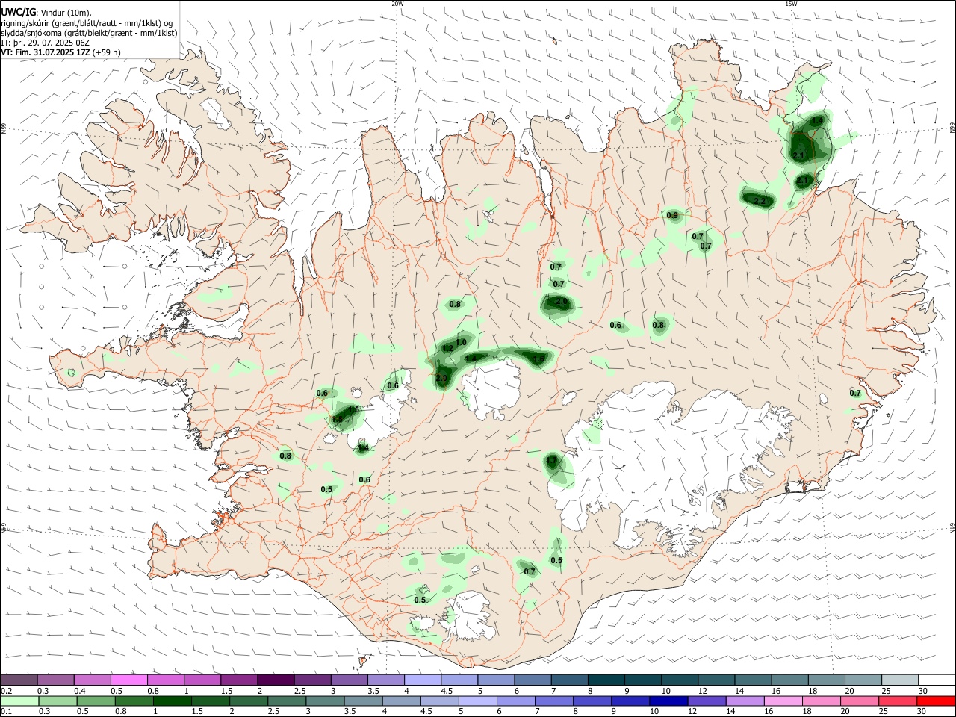Image resolution: width=956 pixels, height=717 pixels.
Task: Click the 2.2 precipitation value in the northeast
Action: coord(760,202)
